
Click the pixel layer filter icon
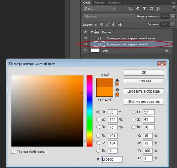[x=131, y=9]
